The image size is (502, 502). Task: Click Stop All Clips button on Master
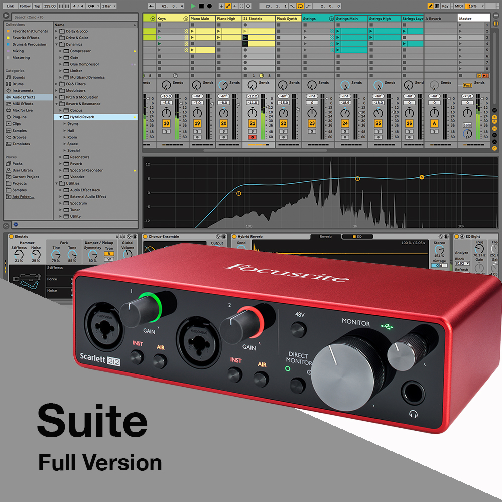[x=460, y=76]
